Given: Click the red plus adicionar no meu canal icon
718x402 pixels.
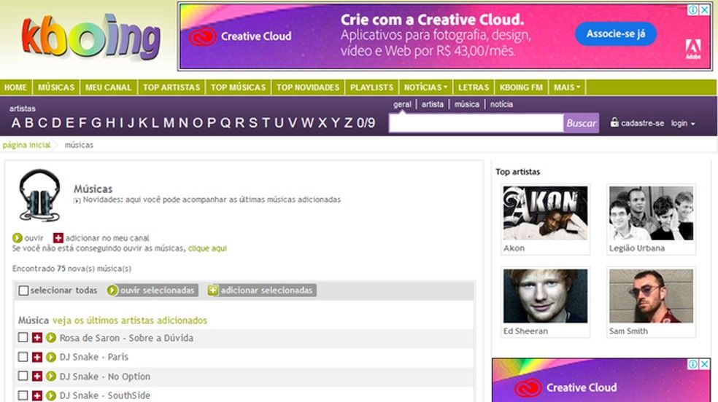Looking at the screenshot, I should [x=58, y=238].
